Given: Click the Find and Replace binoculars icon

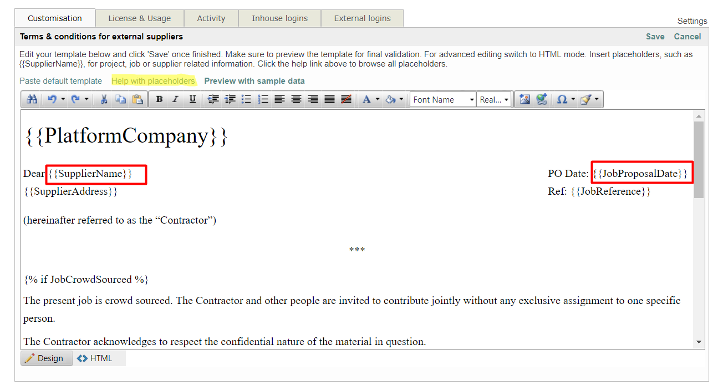Looking at the screenshot, I should [32, 99].
